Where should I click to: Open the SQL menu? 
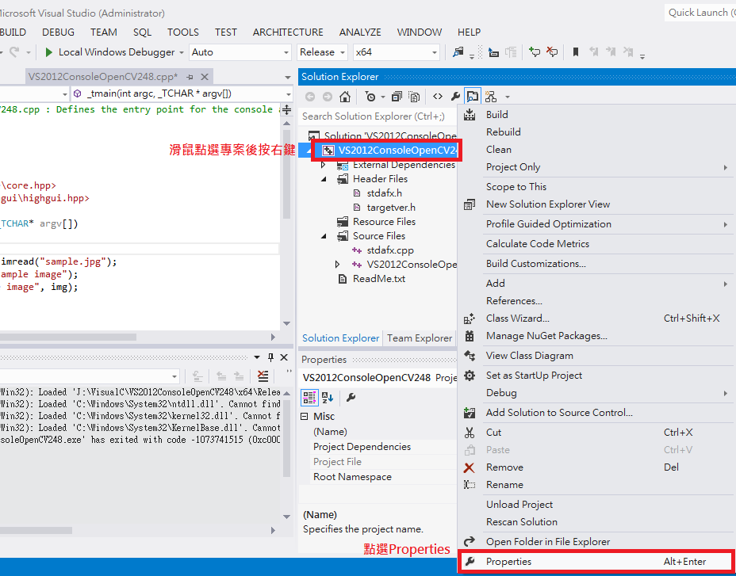[142, 32]
